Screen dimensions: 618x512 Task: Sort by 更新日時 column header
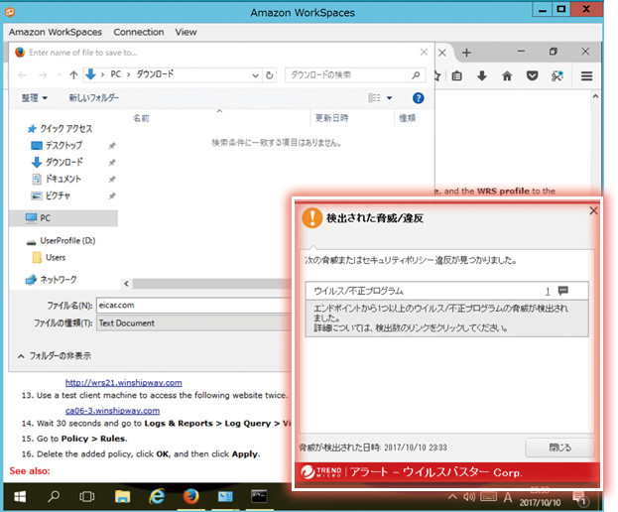pyautogui.click(x=331, y=118)
